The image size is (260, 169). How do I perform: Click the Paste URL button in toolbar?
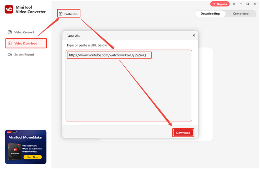[69, 14]
